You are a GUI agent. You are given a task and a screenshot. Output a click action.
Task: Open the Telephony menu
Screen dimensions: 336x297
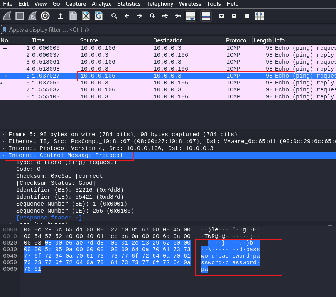click(160, 4)
